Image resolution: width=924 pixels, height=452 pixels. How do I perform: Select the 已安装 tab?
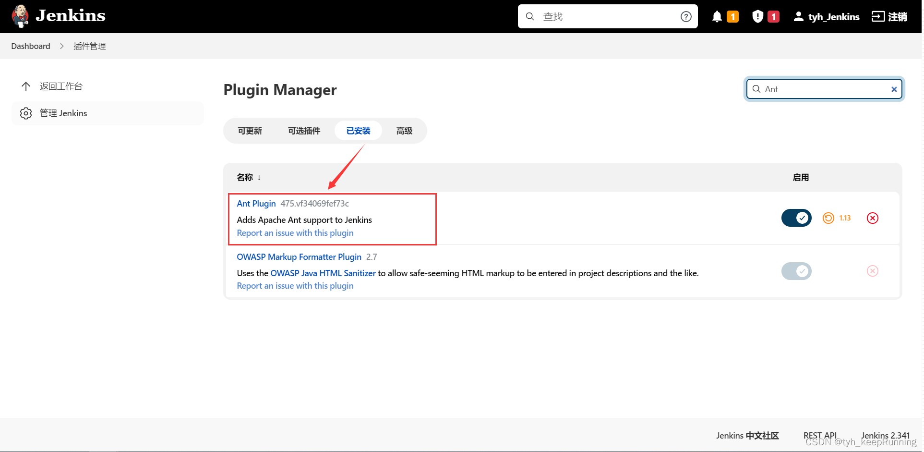click(x=358, y=131)
